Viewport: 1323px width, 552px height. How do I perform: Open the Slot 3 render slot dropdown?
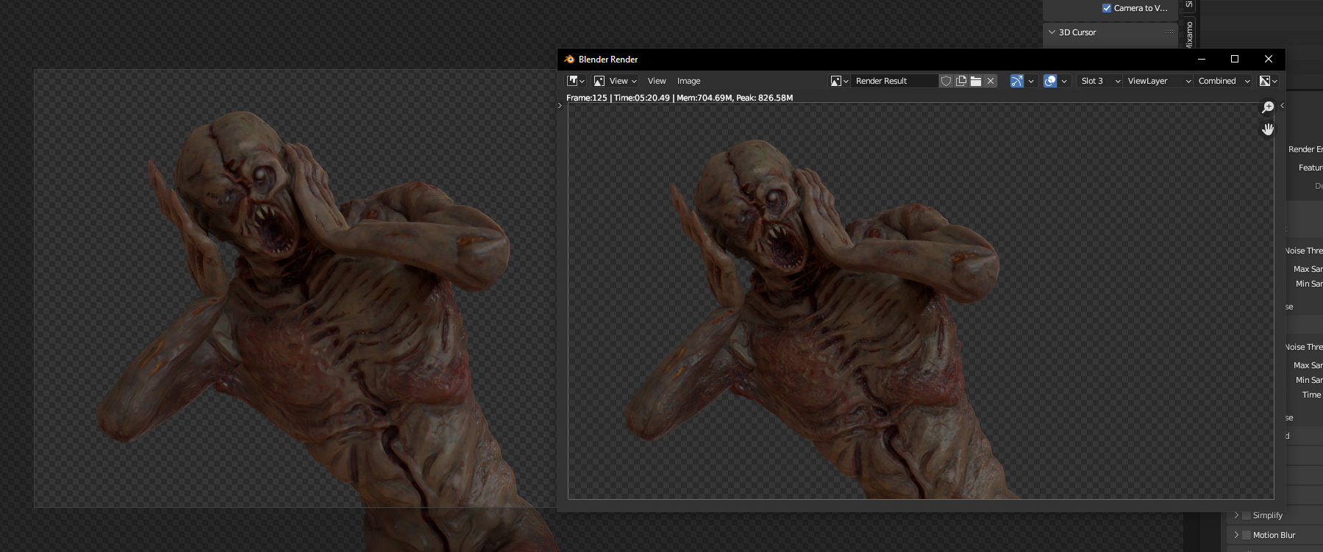(1100, 81)
